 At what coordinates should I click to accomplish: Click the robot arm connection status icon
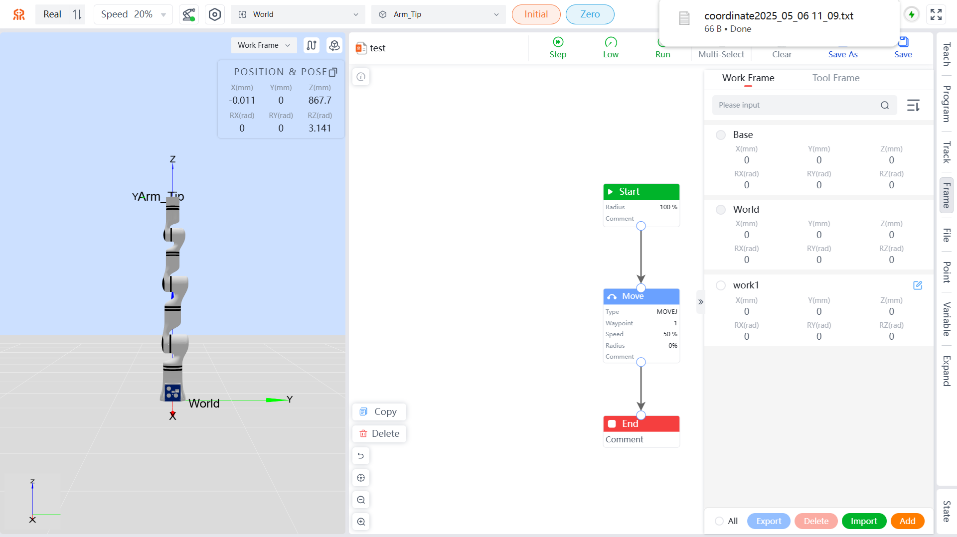[188, 14]
